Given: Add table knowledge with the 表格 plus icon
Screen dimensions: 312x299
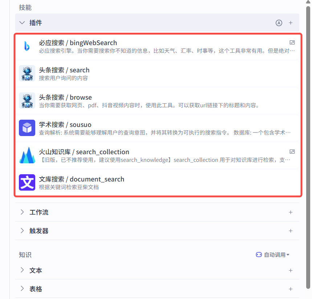Looking at the screenshot, I should click(291, 289).
